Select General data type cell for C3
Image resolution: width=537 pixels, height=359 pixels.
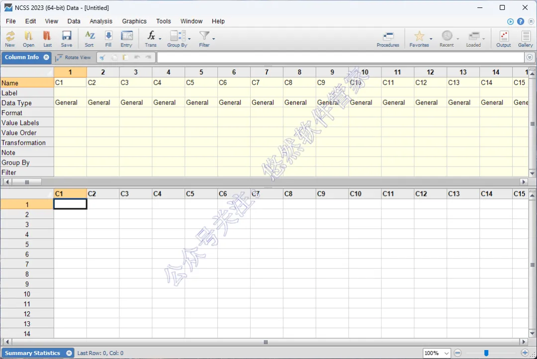click(136, 102)
